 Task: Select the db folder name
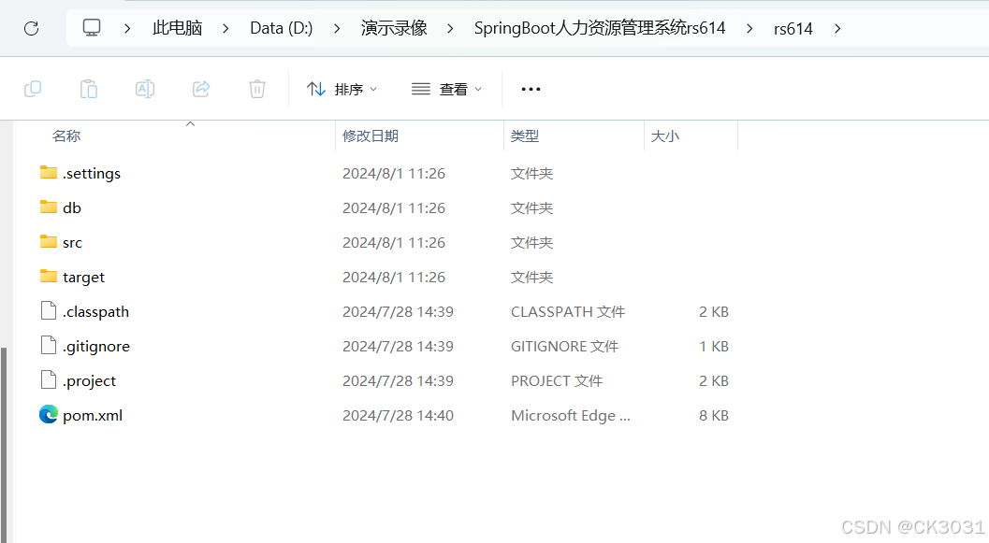(x=72, y=207)
